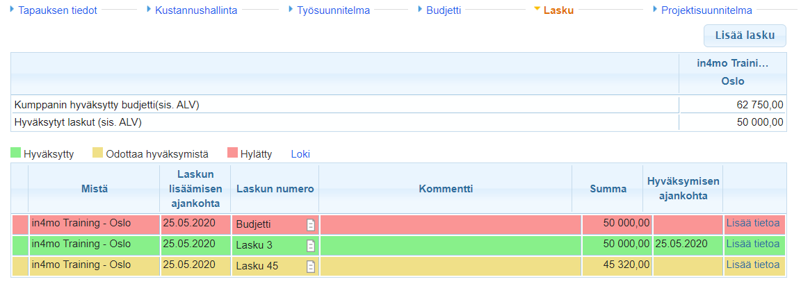801x284 pixels.
Task: Click the green Hyväksytty legend swatch
Action: click(x=16, y=153)
